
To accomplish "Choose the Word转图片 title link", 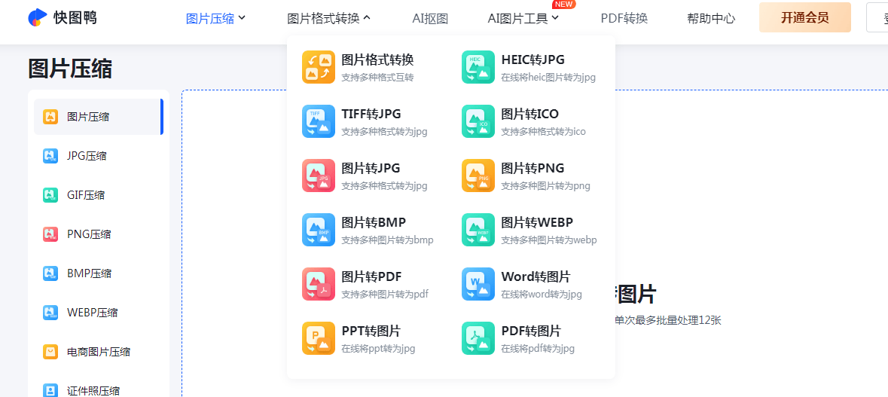I will click(536, 277).
